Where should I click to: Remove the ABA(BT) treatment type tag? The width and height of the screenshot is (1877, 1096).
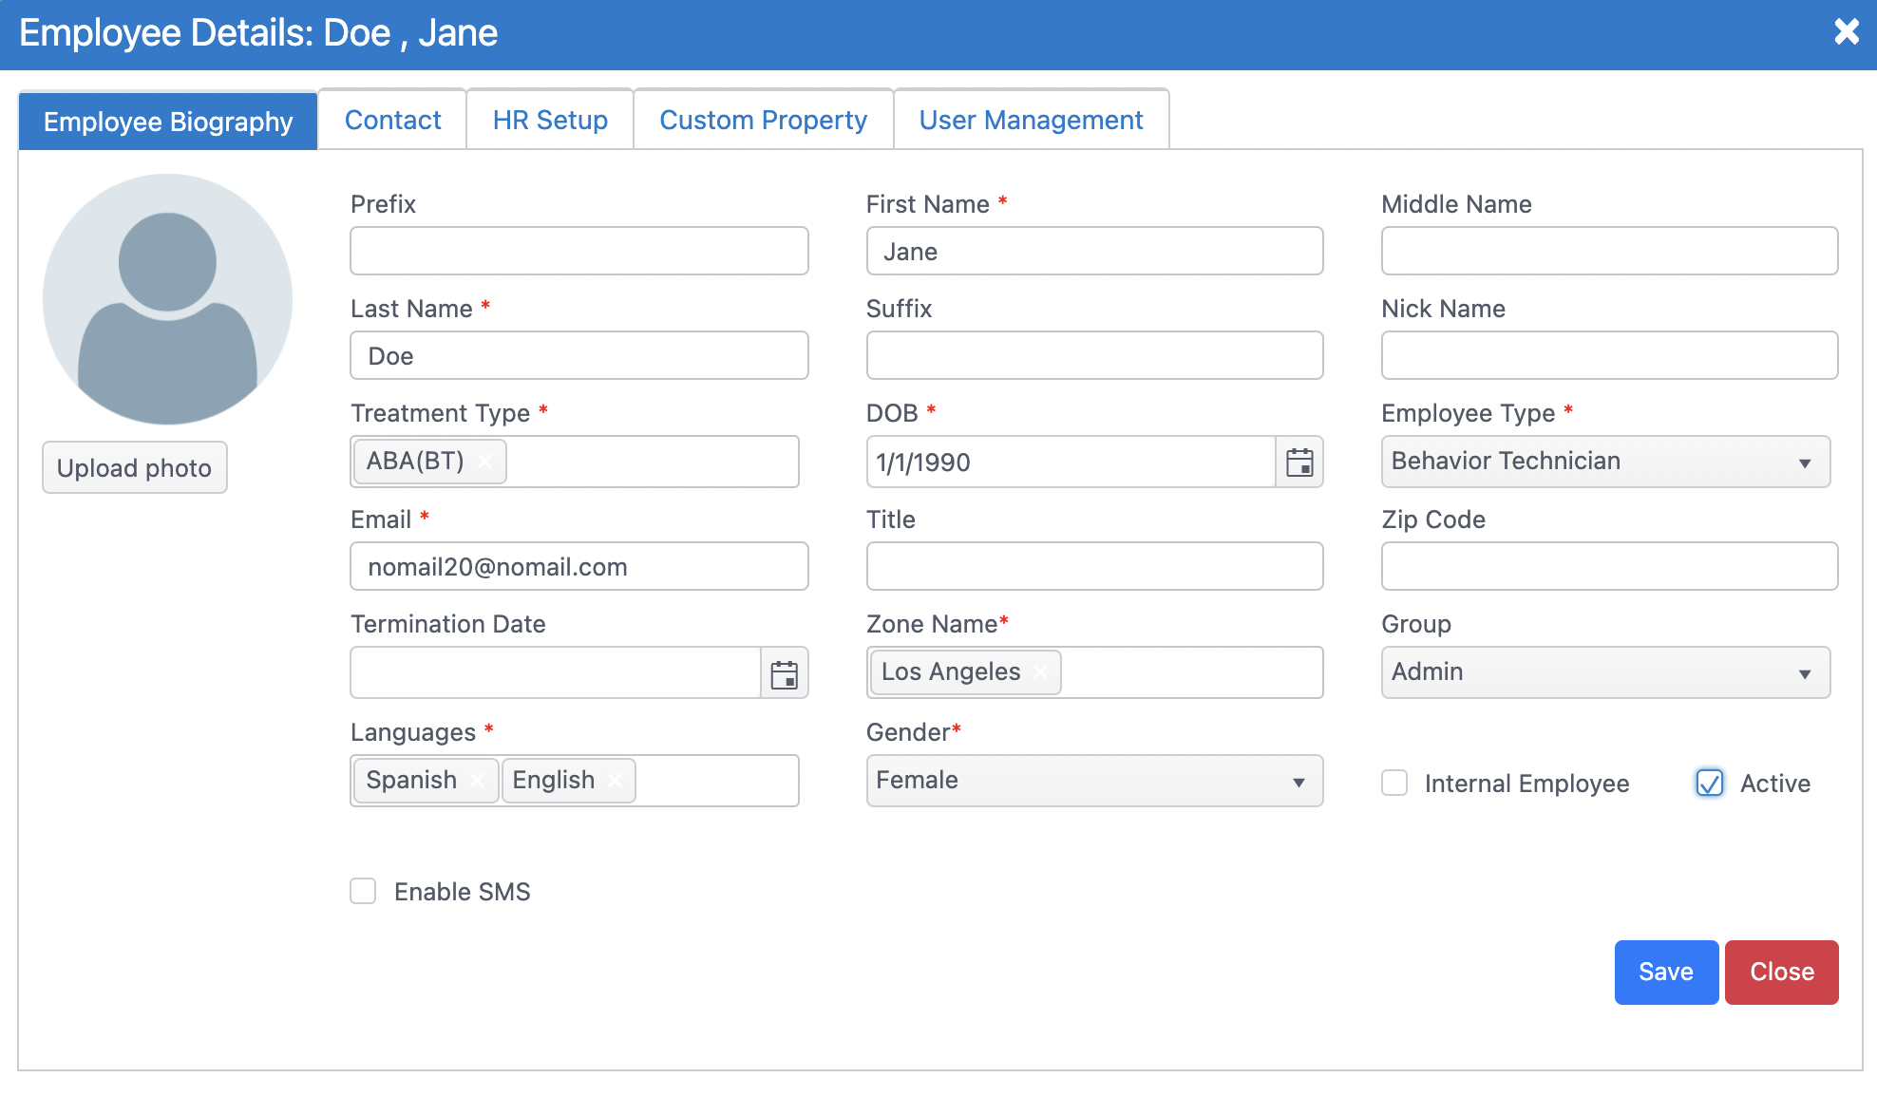(485, 462)
